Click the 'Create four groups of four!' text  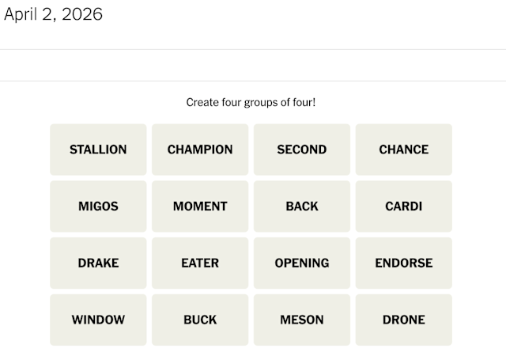click(251, 102)
